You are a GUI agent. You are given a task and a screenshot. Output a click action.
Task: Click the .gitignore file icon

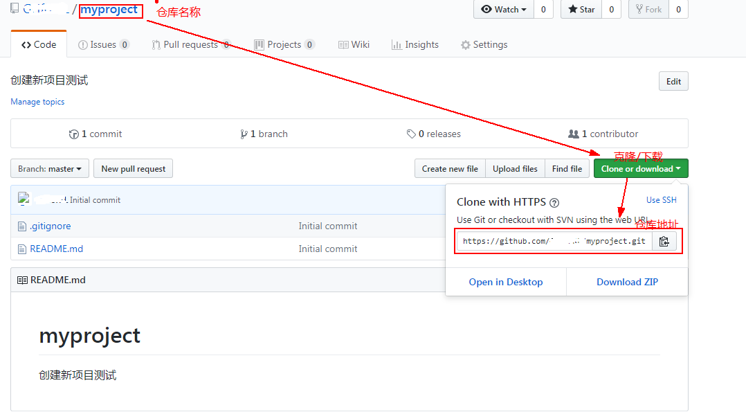tap(22, 226)
